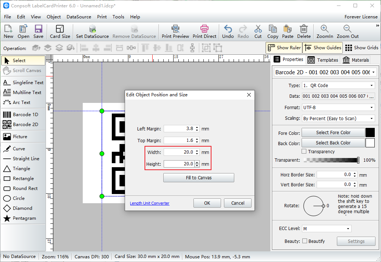Click the Print Direct toolbar icon
Screen dimensions: 381x262
pos(204,32)
